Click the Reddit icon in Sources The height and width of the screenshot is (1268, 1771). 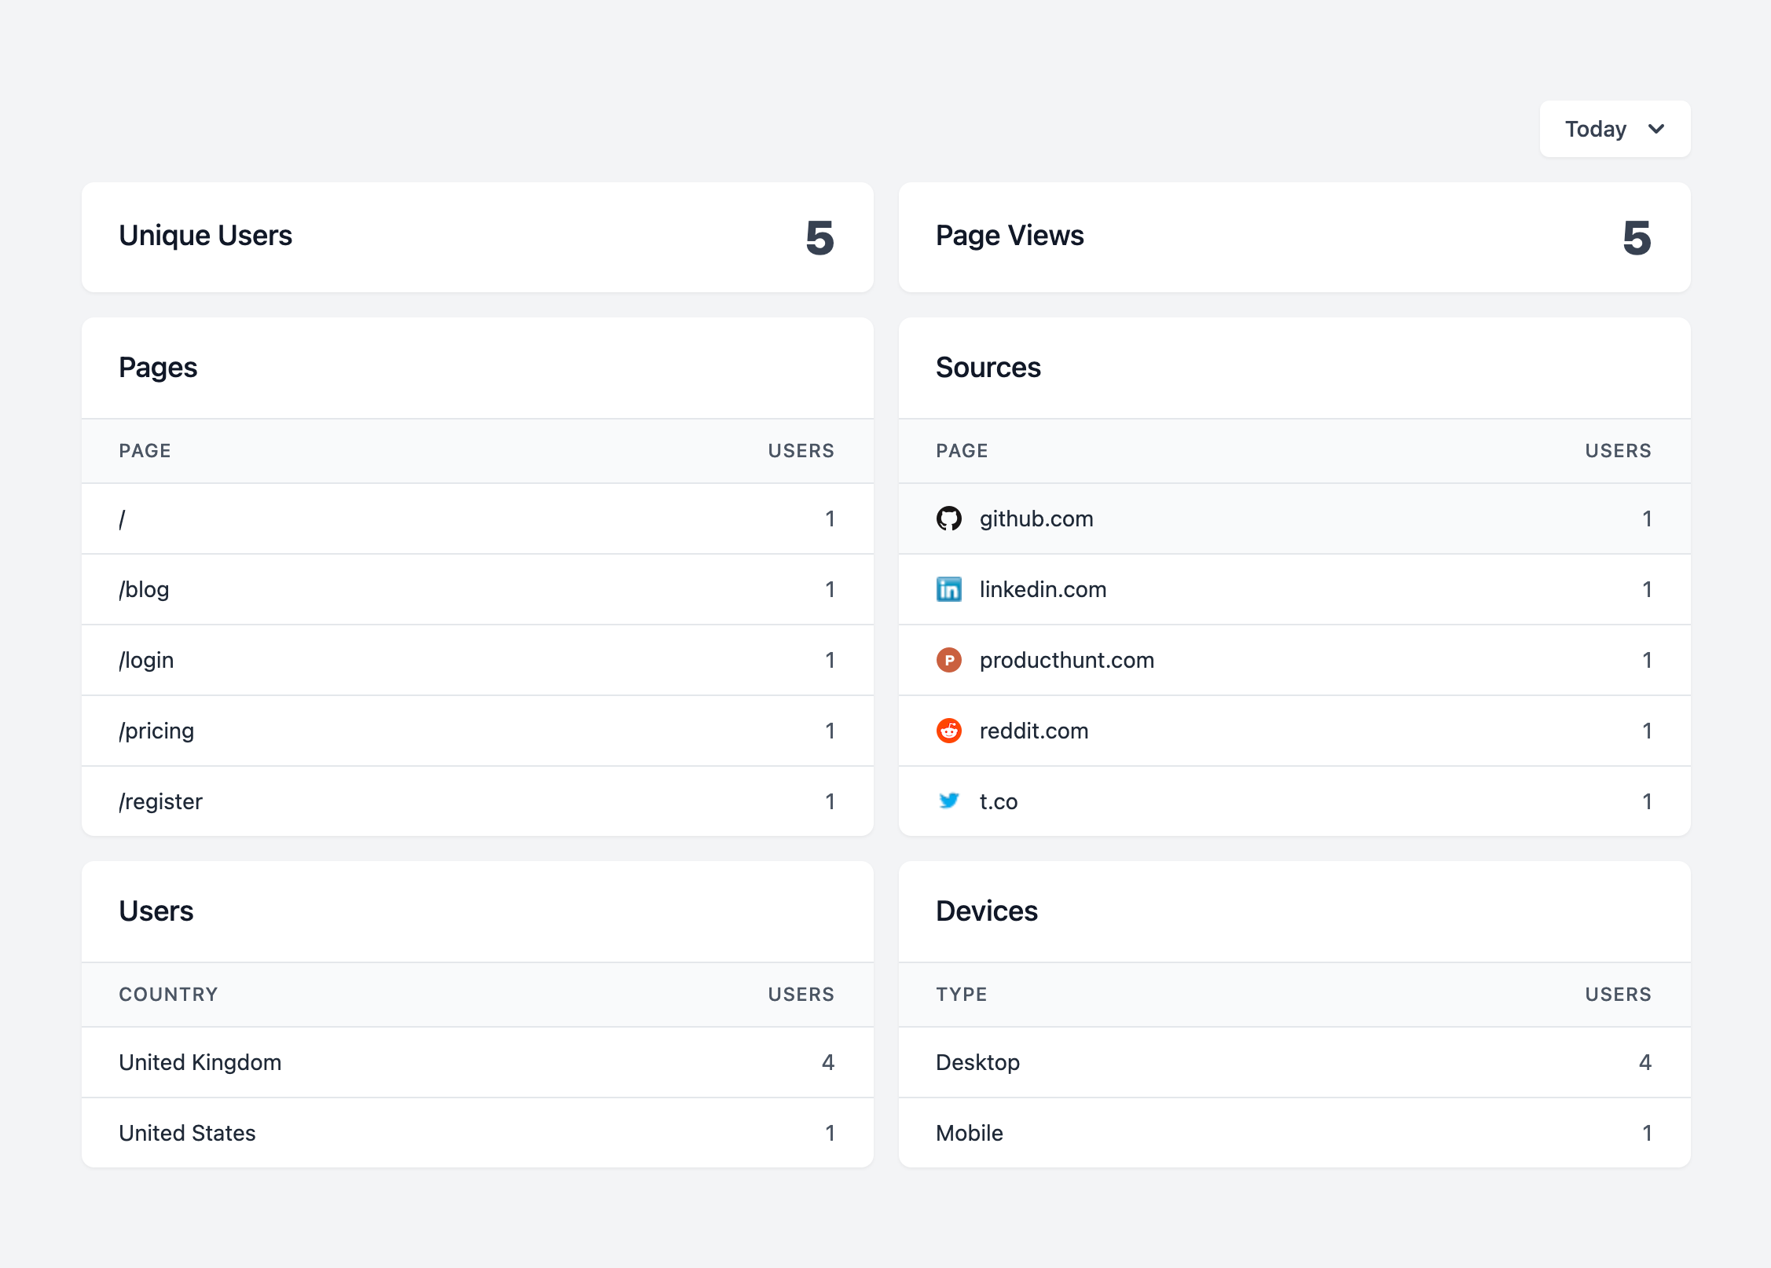[950, 731]
